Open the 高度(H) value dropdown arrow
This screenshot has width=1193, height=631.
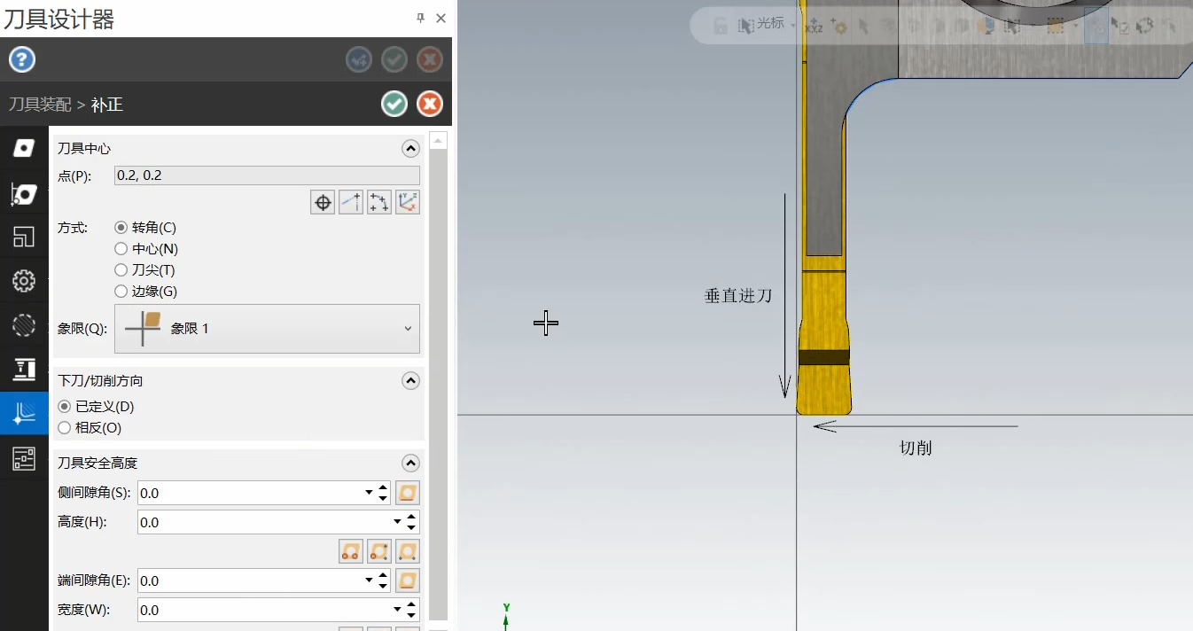[398, 522]
